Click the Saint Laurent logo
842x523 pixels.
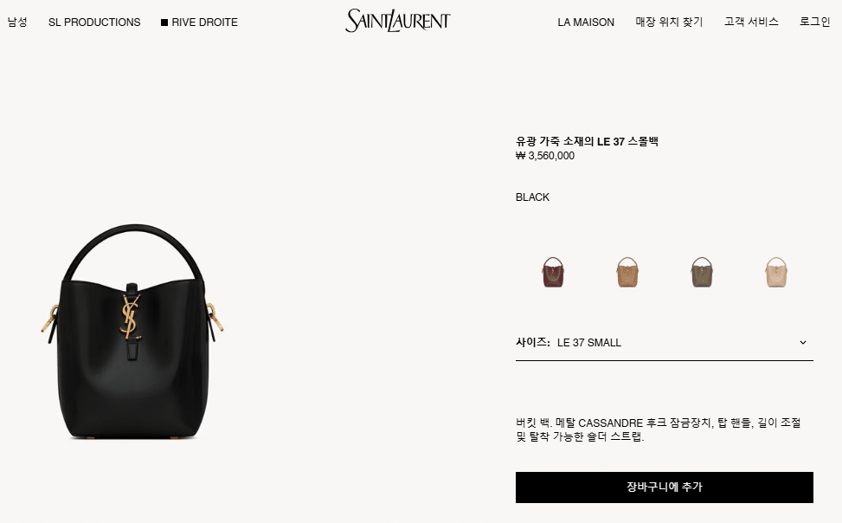398,21
